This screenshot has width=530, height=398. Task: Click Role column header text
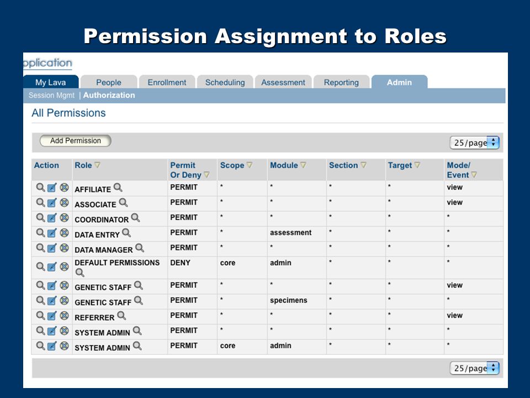83,165
